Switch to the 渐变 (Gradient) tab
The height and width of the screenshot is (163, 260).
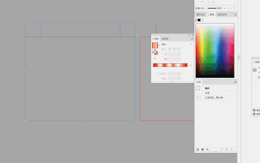pos(155,39)
